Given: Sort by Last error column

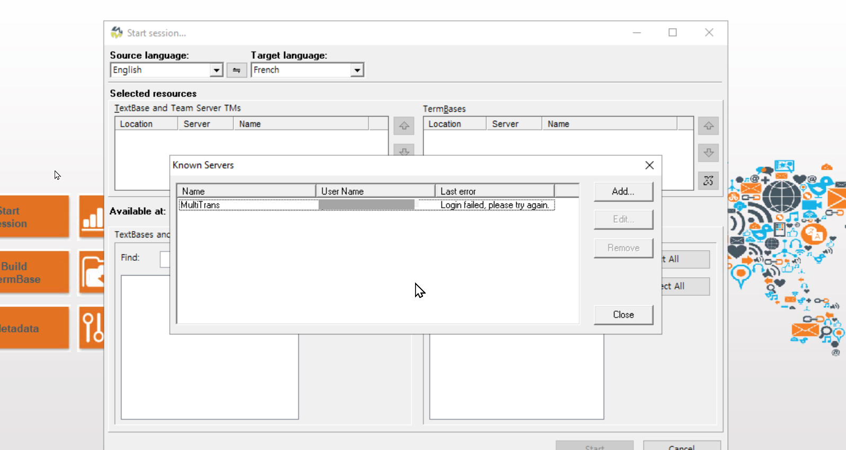Looking at the screenshot, I should pyautogui.click(x=495, y=191).
